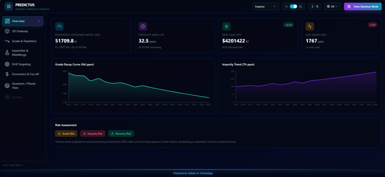385x177 pixels.
Task: Click the clock icon on Forecast Mine Life card
Action: click(143, 26)
